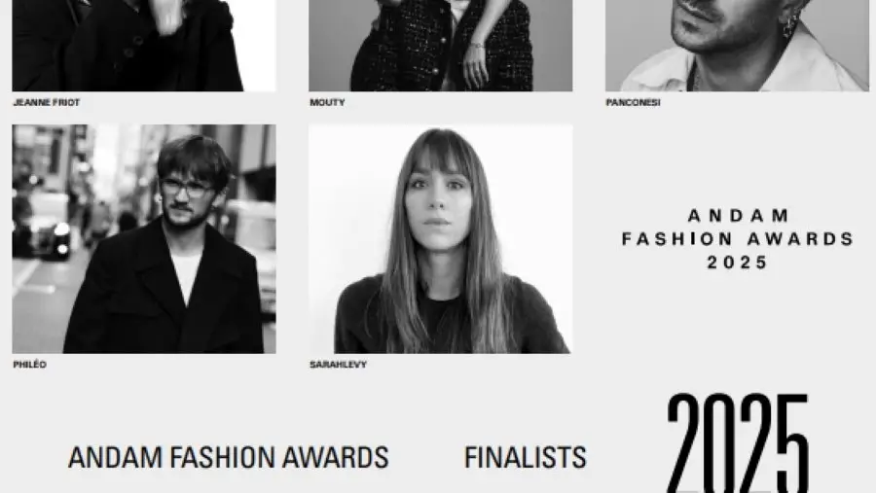Click the large bottom ANDAM FASHION AWARDS heading
The width and height of the screenshot is (876, 493).
228,457
